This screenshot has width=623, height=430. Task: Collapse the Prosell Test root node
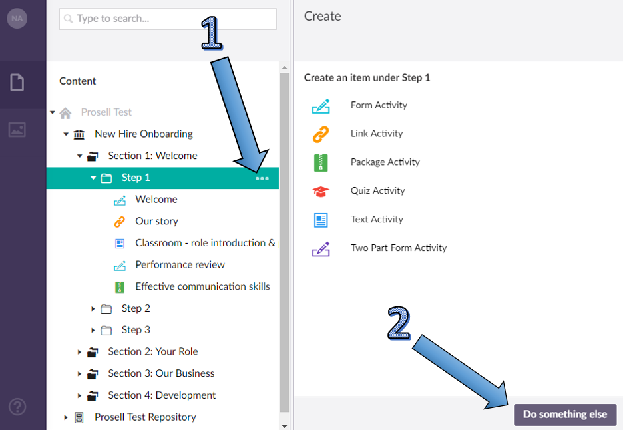coord(52,112)
